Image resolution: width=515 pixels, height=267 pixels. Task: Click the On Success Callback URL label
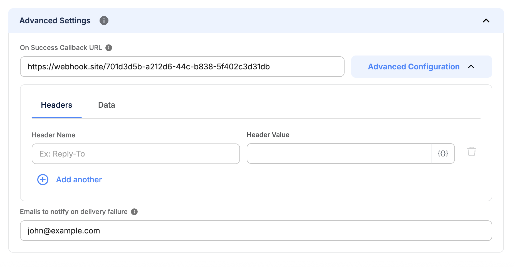point(61,48)
